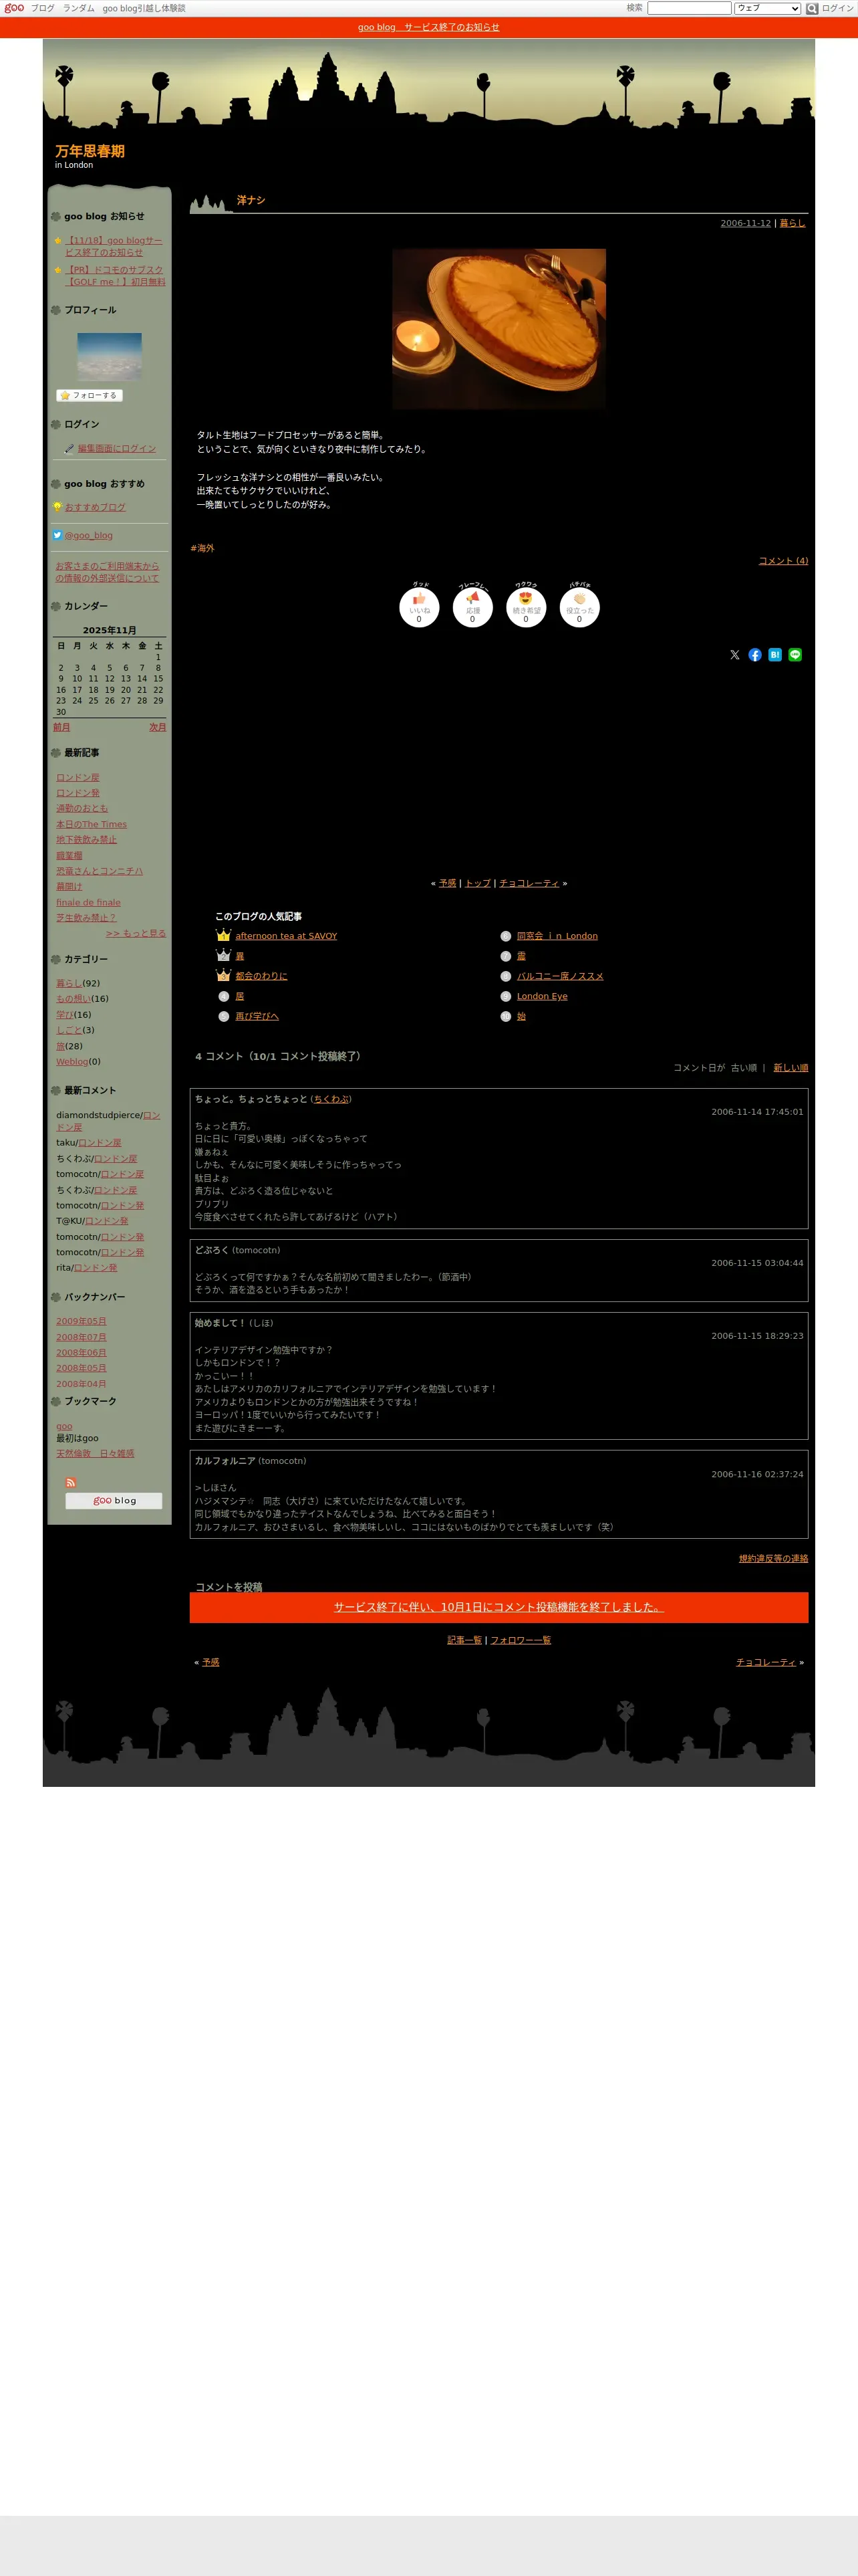Viewport: 858px width, 2576px height.
Task: Share via Hatena Bookmark icon
Action: point(775,655)
